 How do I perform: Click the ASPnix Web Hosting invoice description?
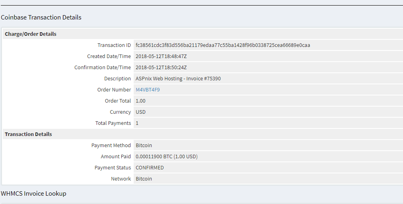tap(178, 79)
